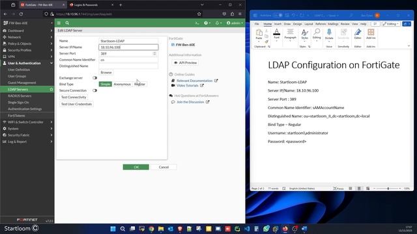Open User Groups page
This screenshot has height=234, width=417.
point(17,76)
